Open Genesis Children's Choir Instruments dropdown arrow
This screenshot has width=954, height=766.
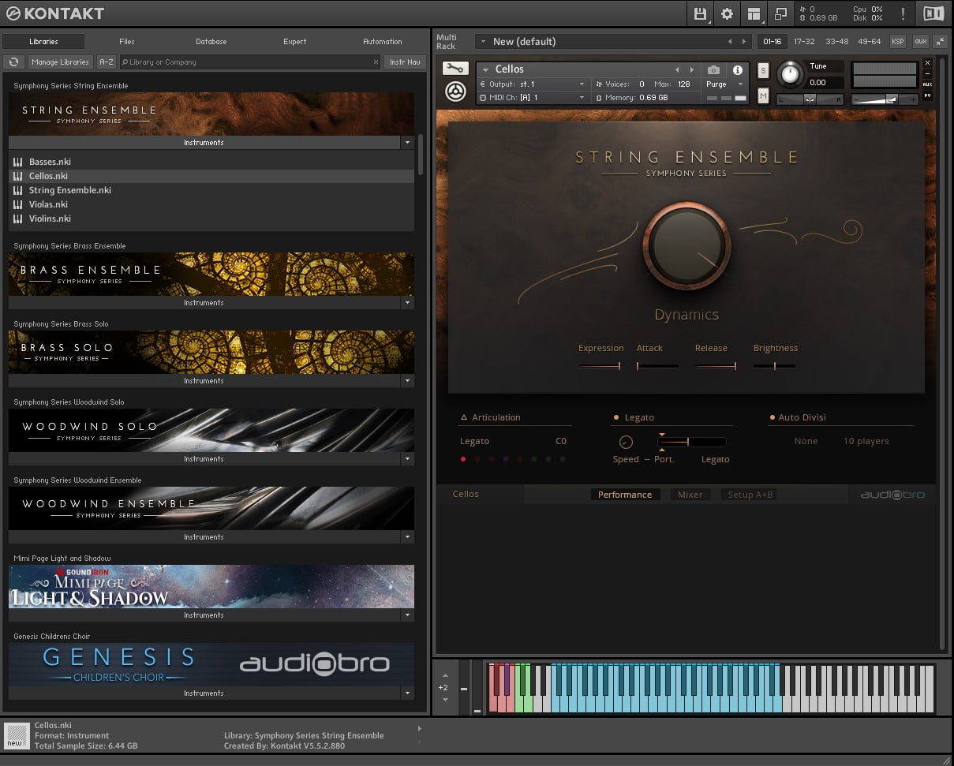point(407,693)
